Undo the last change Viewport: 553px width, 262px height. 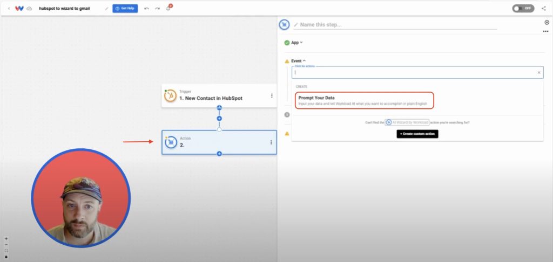(147, 9)
